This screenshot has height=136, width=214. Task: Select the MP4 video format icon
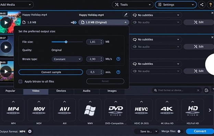coord(13,110)
